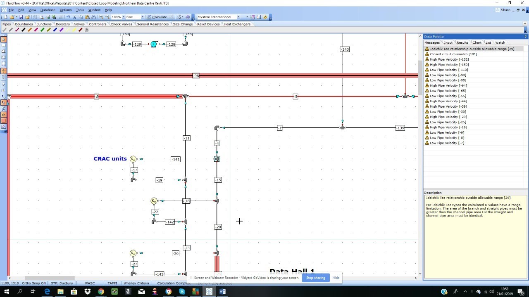
Task: Select the callout/comment tool in left toolbar
Action: (4, 84)
